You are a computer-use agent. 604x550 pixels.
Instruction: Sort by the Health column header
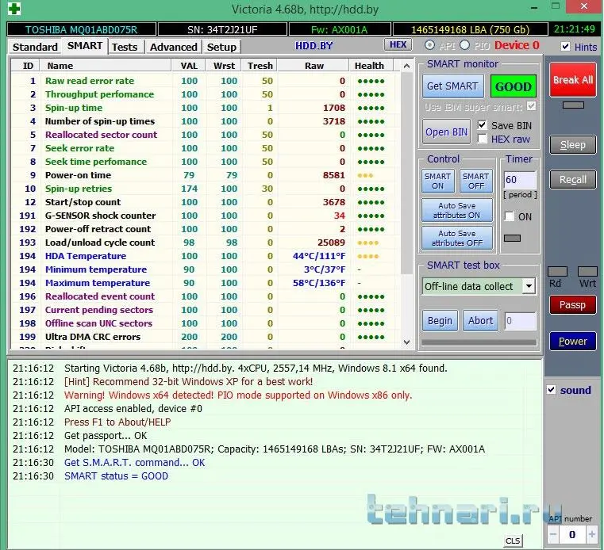point(371,66)
